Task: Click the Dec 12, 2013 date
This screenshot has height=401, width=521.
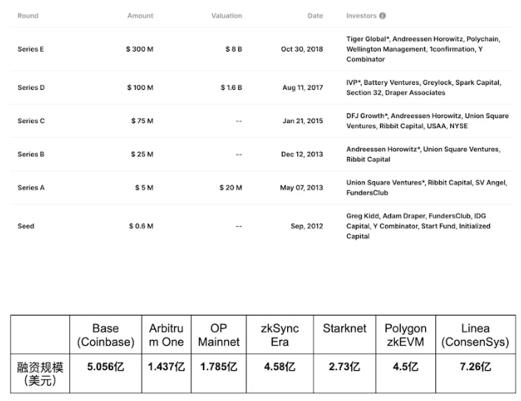Action: tap(302, 154)
